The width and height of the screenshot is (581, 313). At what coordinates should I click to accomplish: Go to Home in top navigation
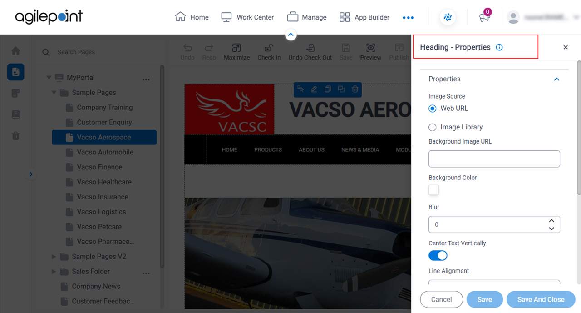192,17
